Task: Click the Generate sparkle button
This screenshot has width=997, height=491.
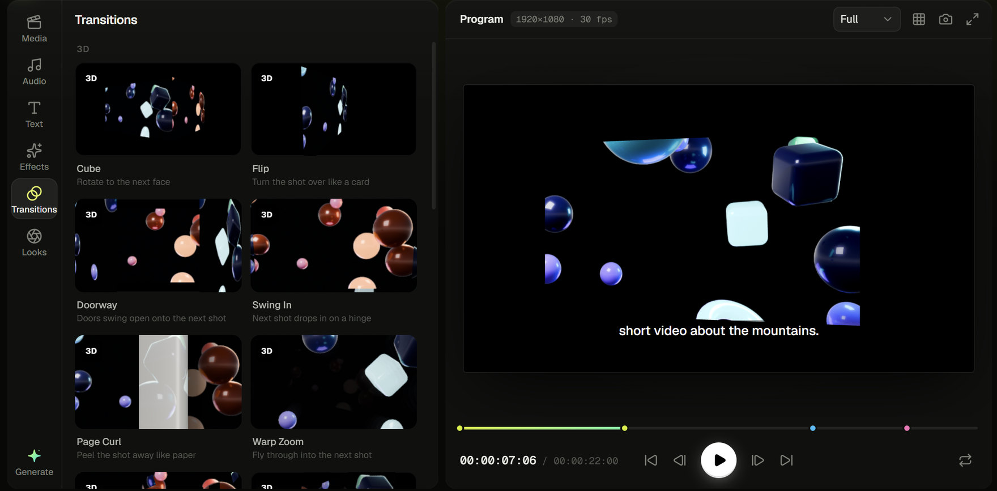Action: tap(34, 463)
